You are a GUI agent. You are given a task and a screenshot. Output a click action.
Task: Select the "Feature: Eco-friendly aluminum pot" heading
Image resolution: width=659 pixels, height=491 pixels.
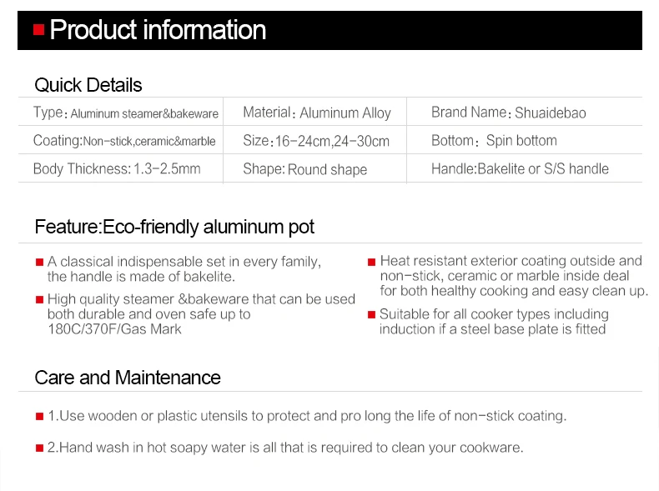[x=174, y=227]
